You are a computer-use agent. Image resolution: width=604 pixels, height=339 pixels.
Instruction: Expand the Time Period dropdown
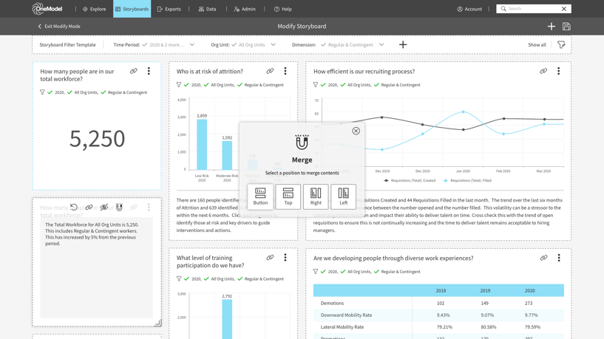pos(192,44)
